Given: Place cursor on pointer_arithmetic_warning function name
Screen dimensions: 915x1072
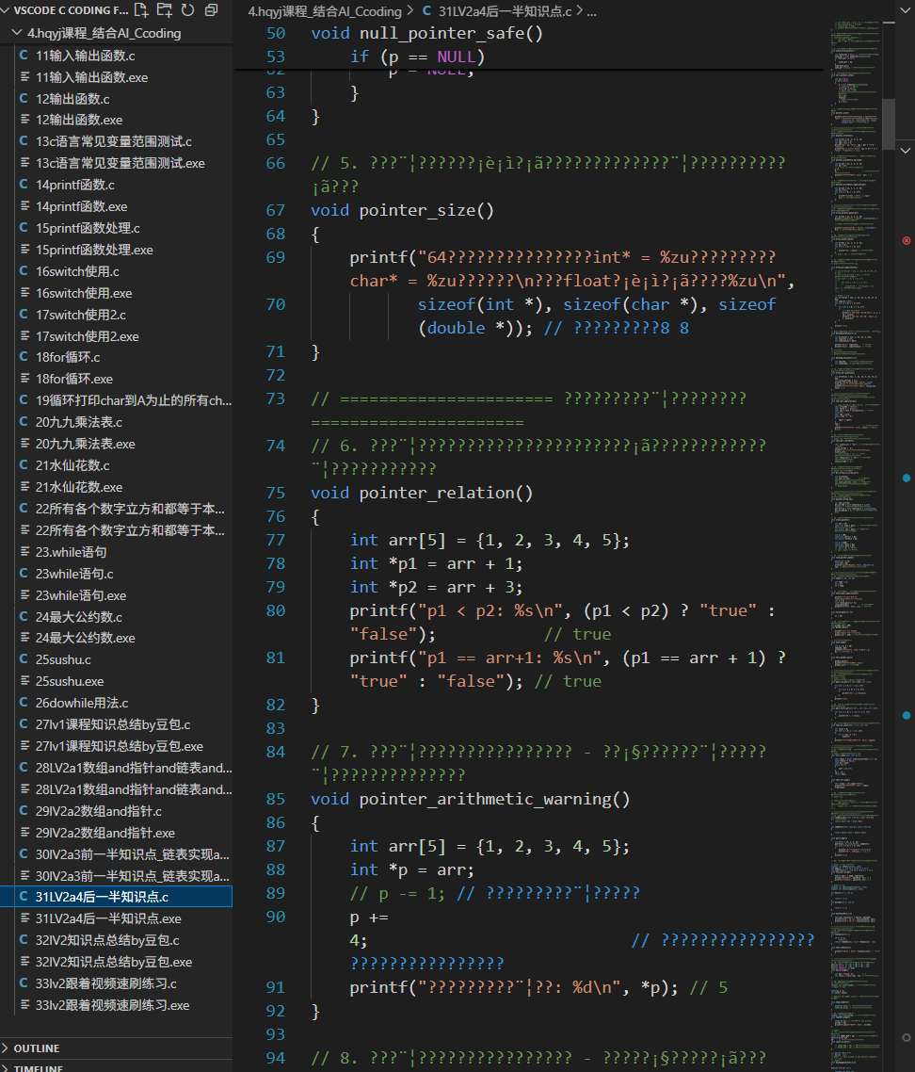Looking at the screenshot, I should [485, 799].
